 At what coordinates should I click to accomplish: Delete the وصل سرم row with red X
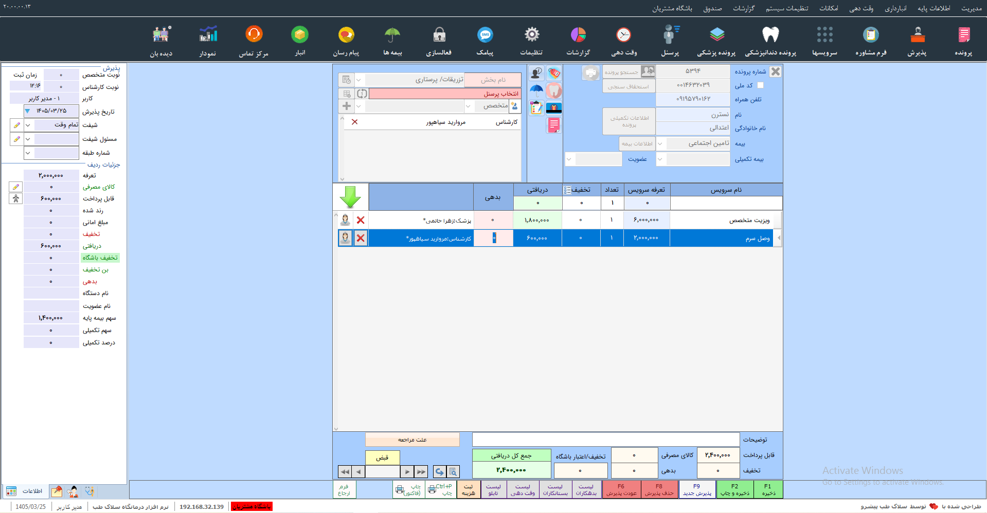[361, 238]
